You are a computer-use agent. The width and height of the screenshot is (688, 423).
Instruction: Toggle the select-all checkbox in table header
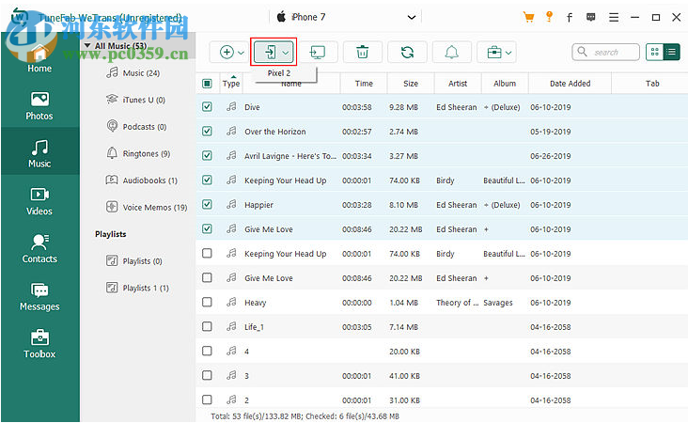207,84
